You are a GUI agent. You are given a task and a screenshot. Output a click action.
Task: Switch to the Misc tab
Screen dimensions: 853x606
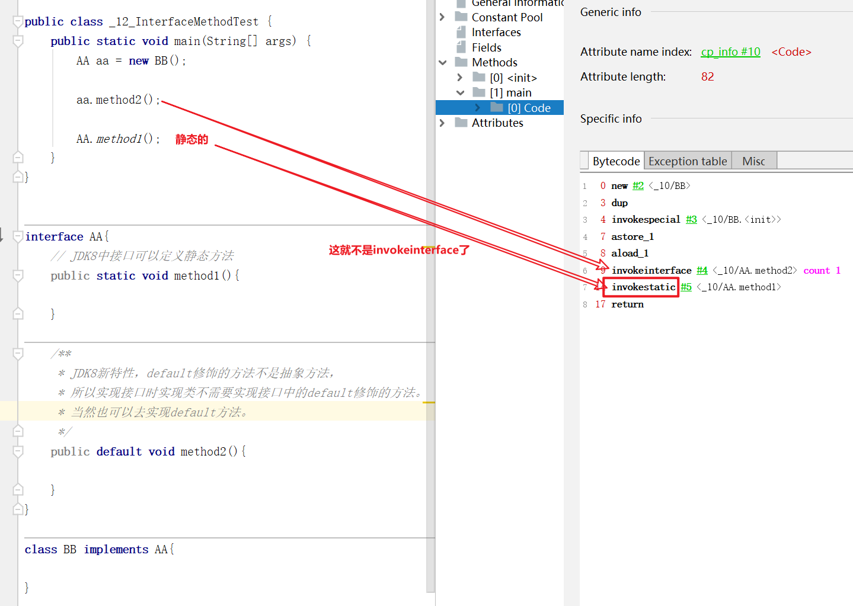click(x=753, y=161)
